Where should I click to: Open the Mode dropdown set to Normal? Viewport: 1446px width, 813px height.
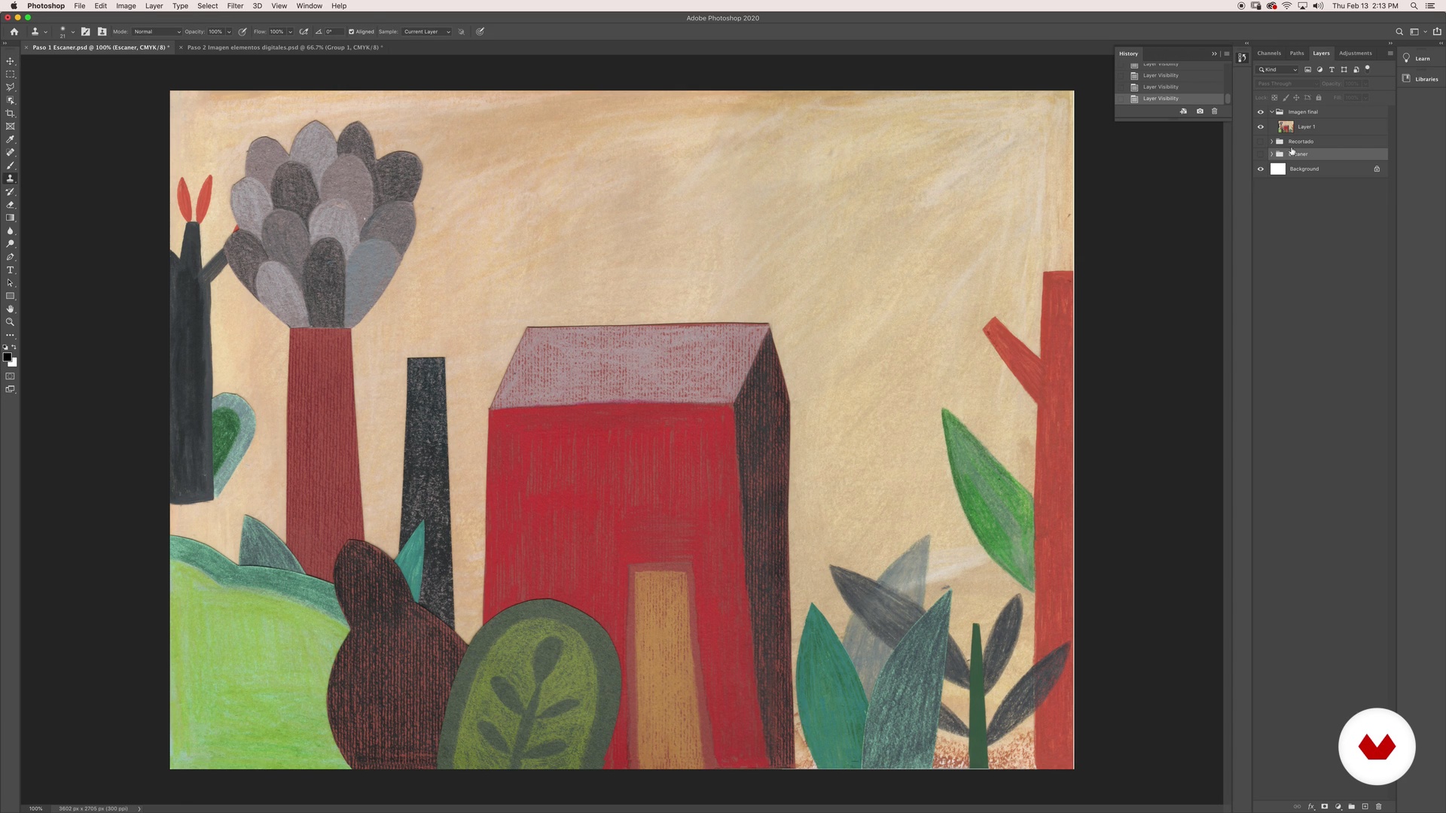pyautogui.click(x=157, y=32)
